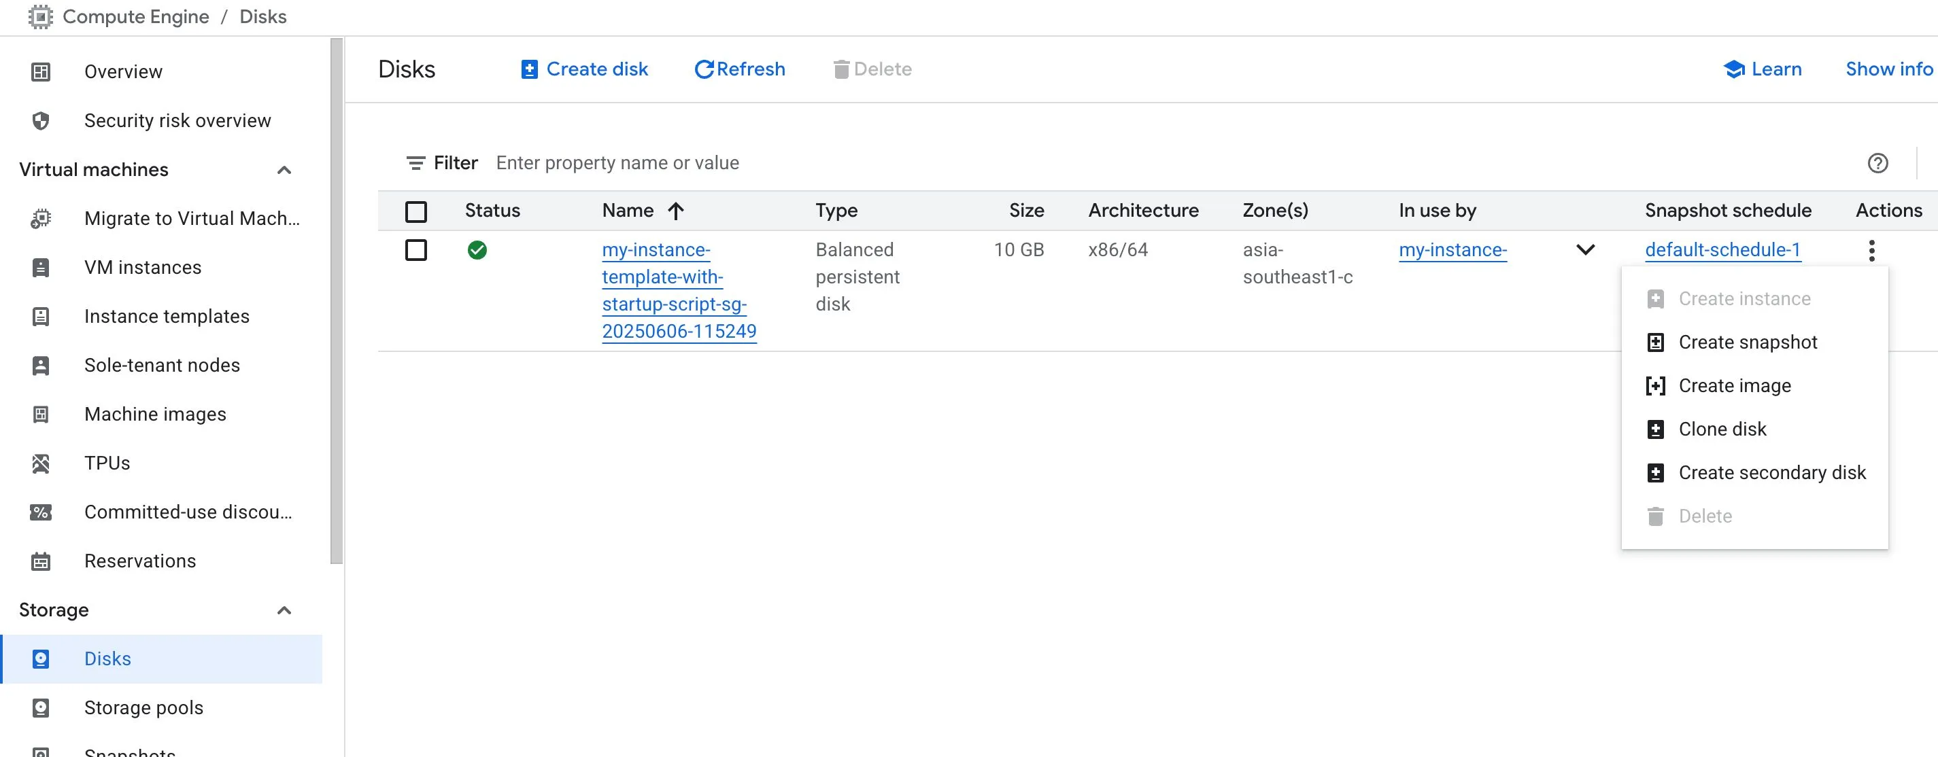Open the my-instance-template-with-startup-script disk link
Screen dimensions: 1938x757
[679, 291]
